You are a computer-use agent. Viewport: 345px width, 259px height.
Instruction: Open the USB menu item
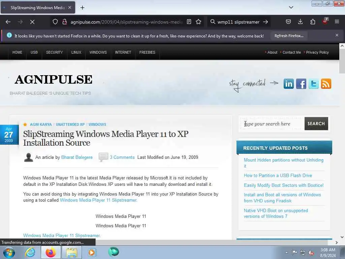34,52
